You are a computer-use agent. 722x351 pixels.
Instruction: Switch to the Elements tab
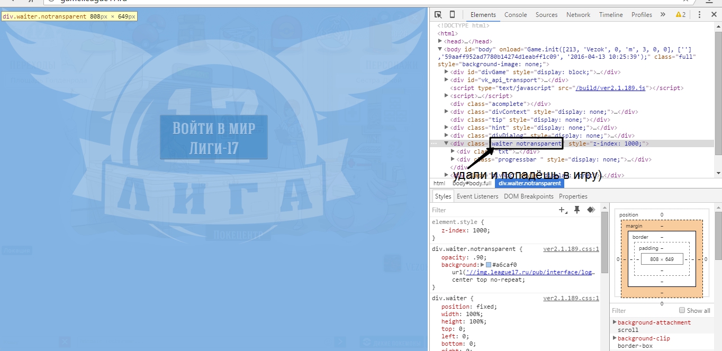(483, 15)
